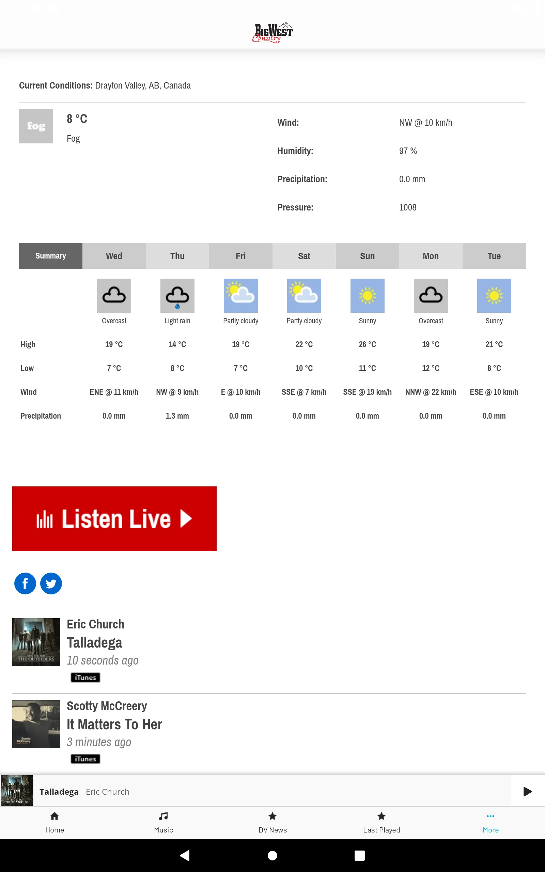Screen dimensions: 545x872
Task: Click Sunday's Sunny weather icon
Action: click(x=367, y=295)
